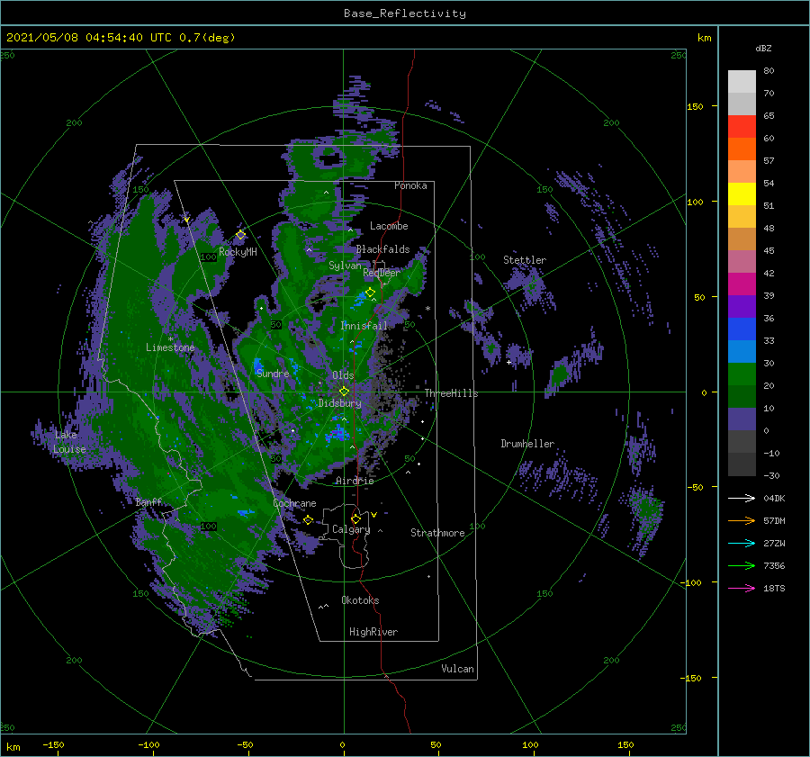The width and height of the screenshot is (810, 757).
Task: Click the HighRiver label
Action: 373,632
